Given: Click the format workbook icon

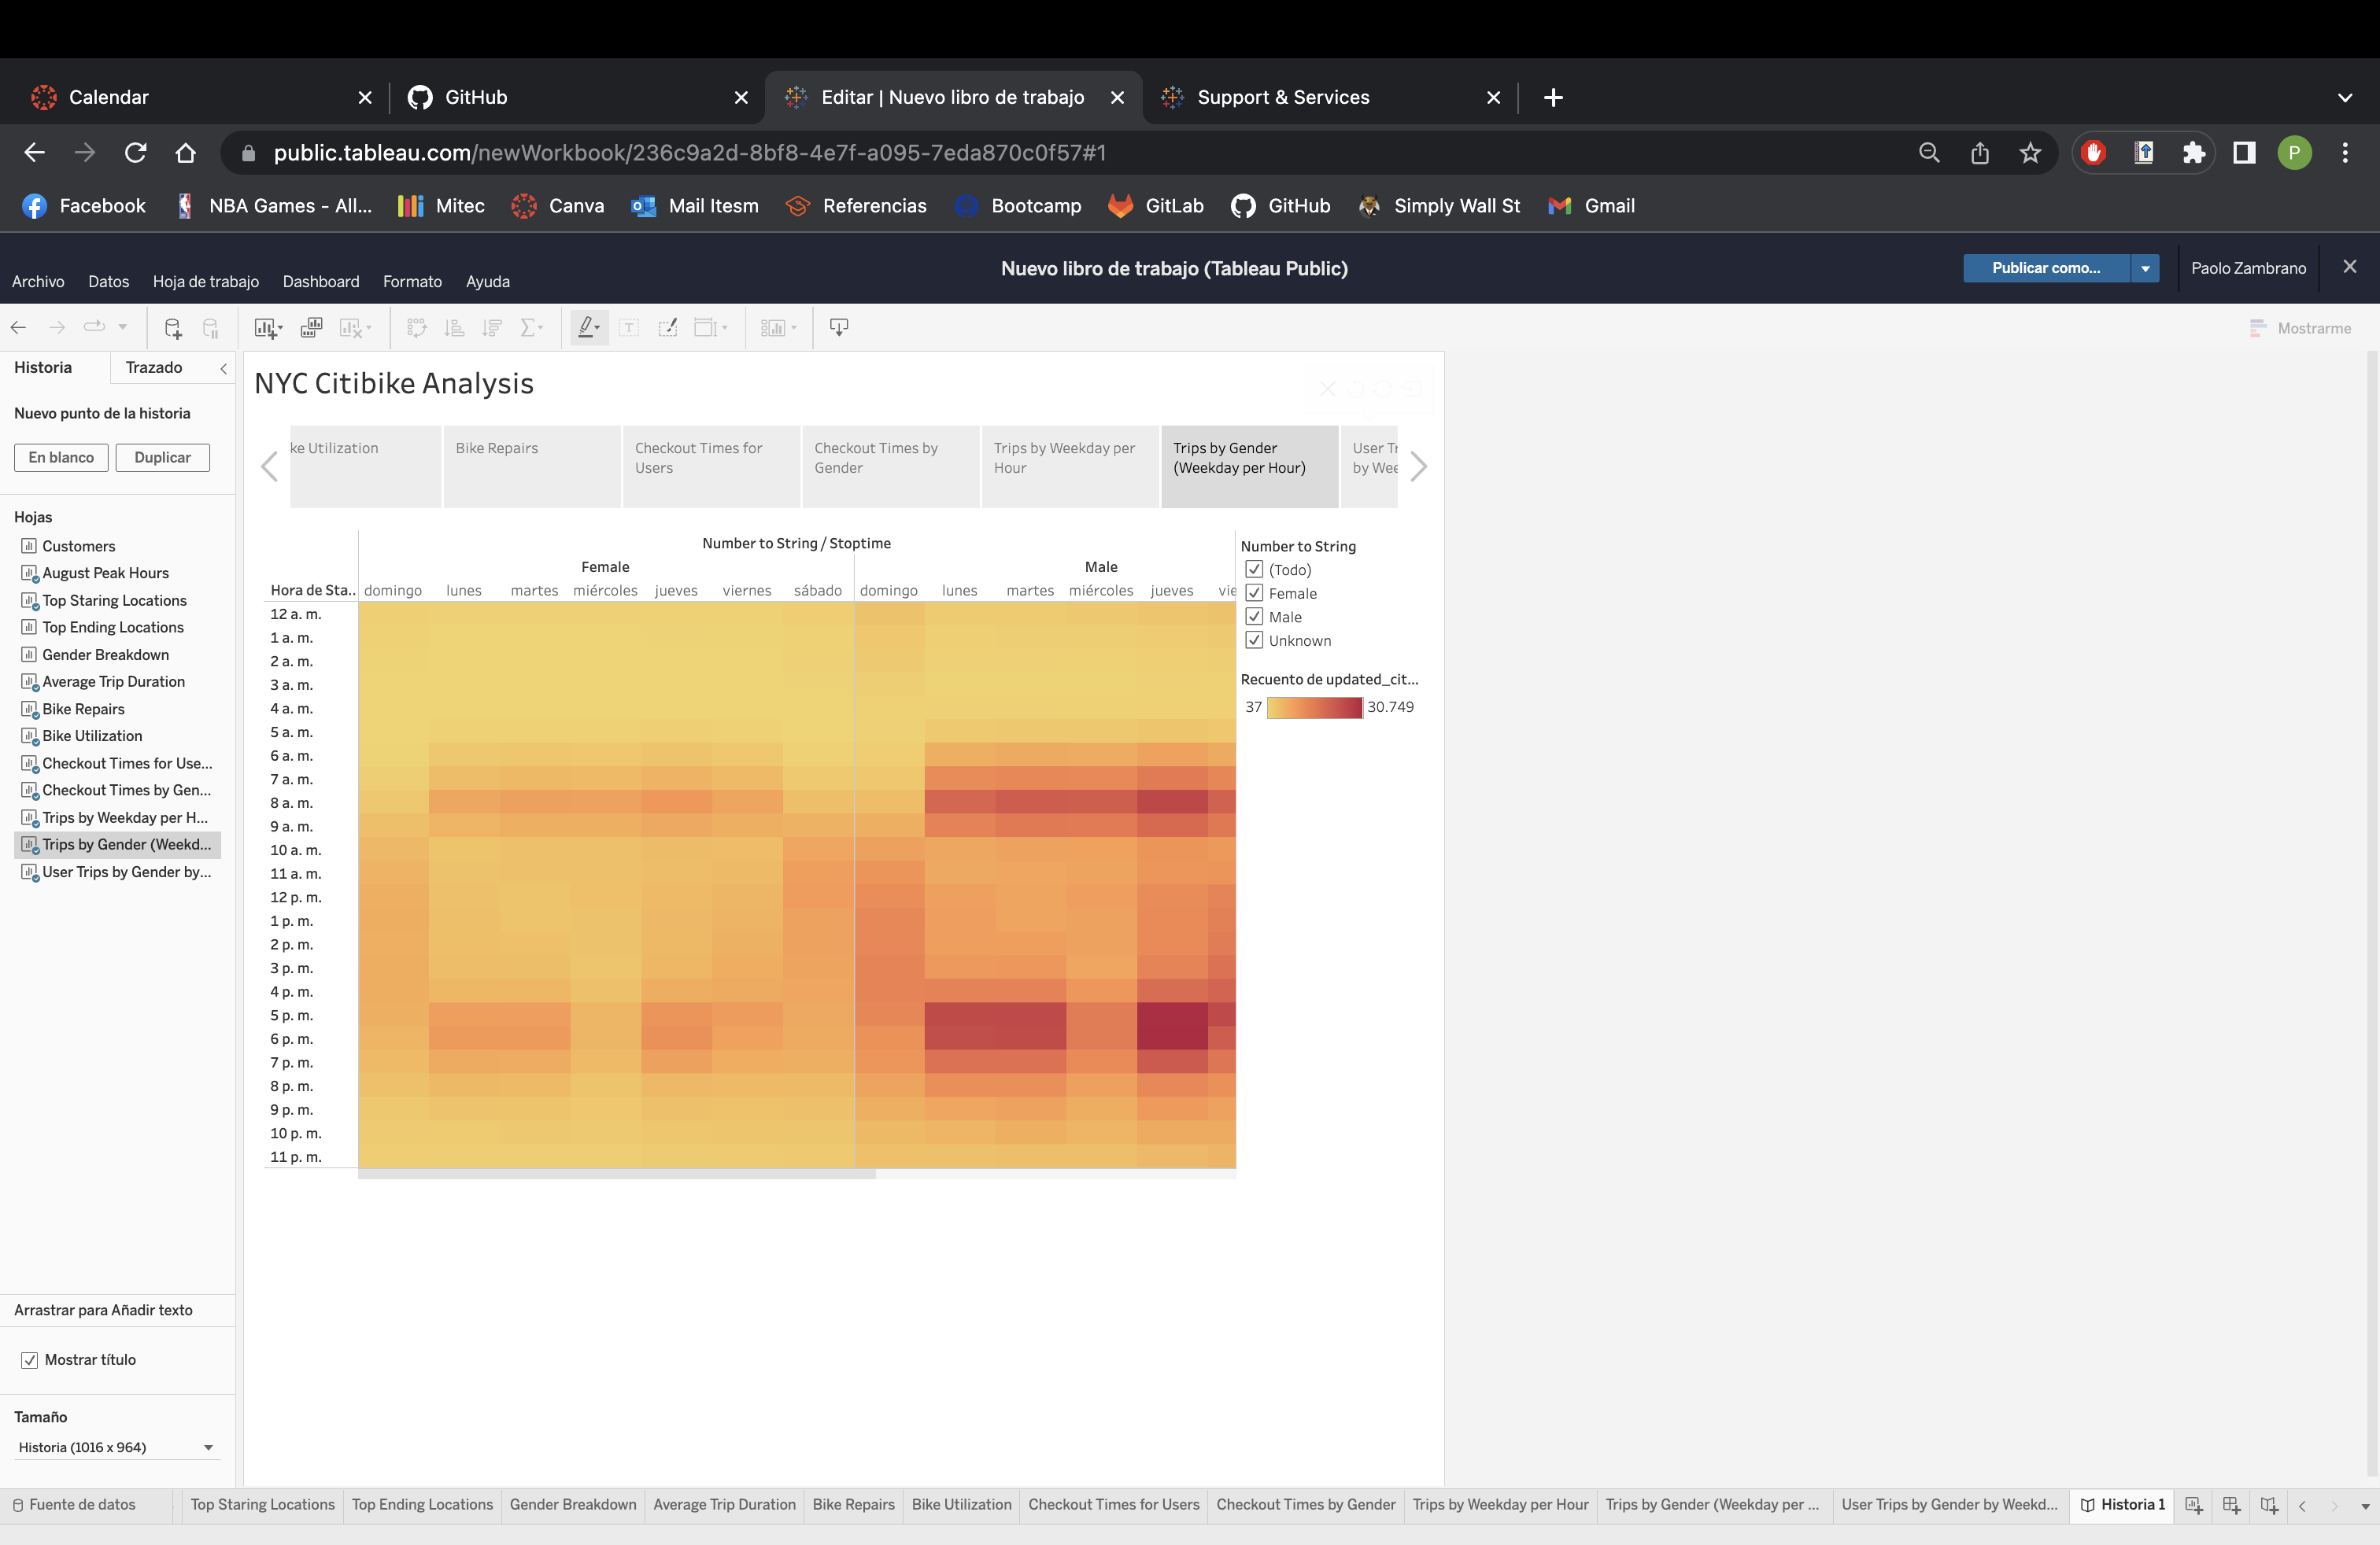Looking at the screenshot, I should (667, 328).
